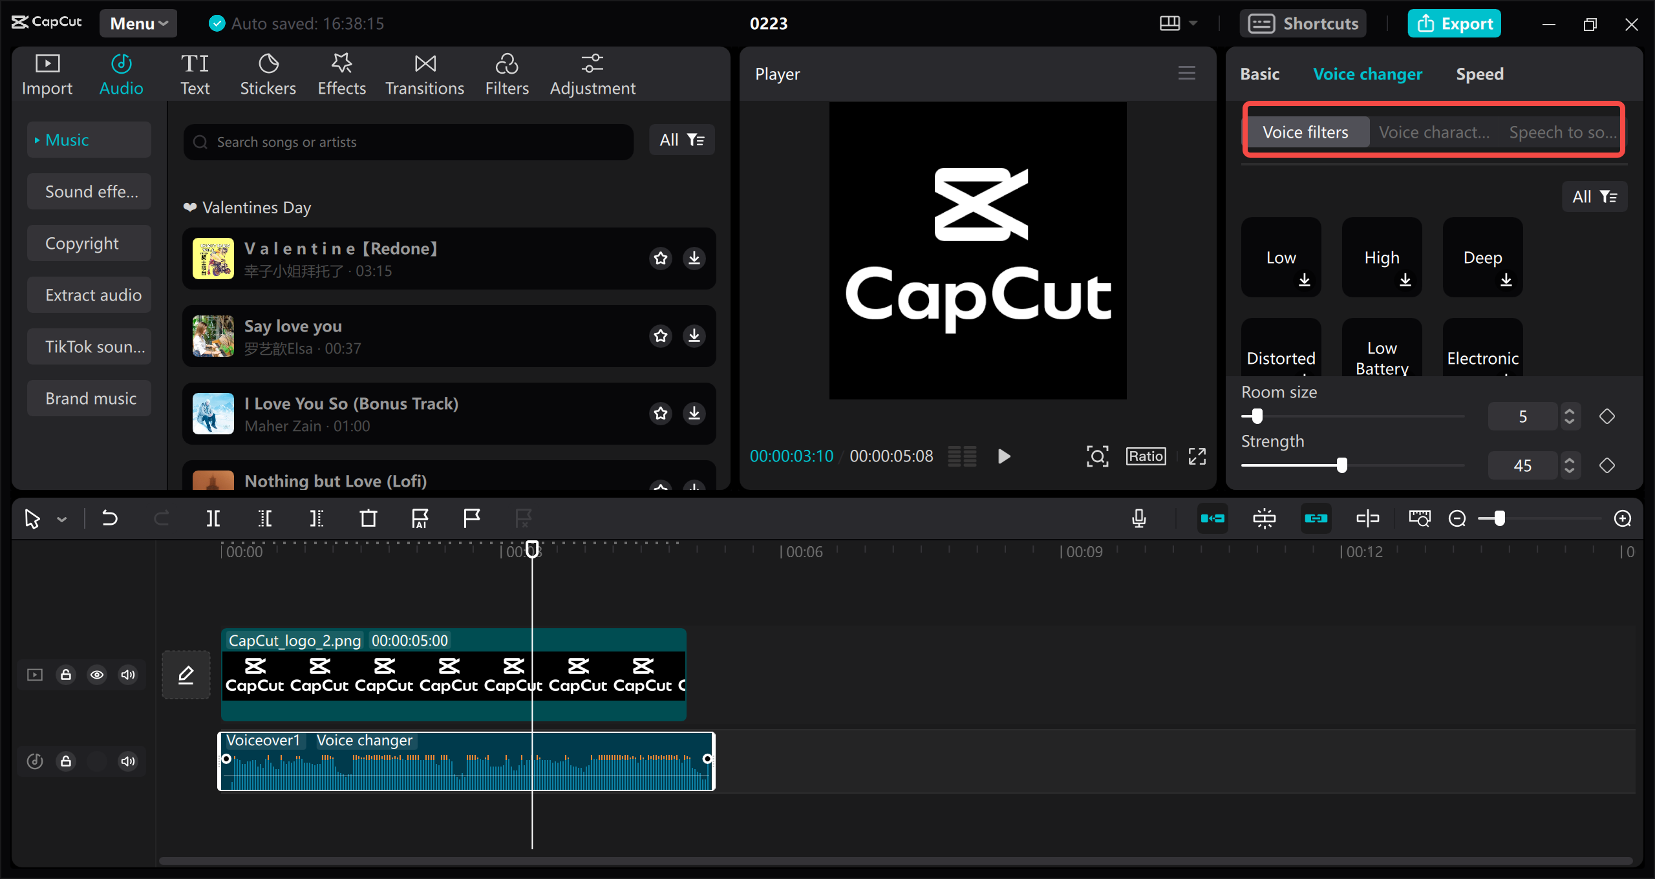This screenshot has width=1655, height=879.
Task: Open the Brand music category
Action: tap(89, 398)
